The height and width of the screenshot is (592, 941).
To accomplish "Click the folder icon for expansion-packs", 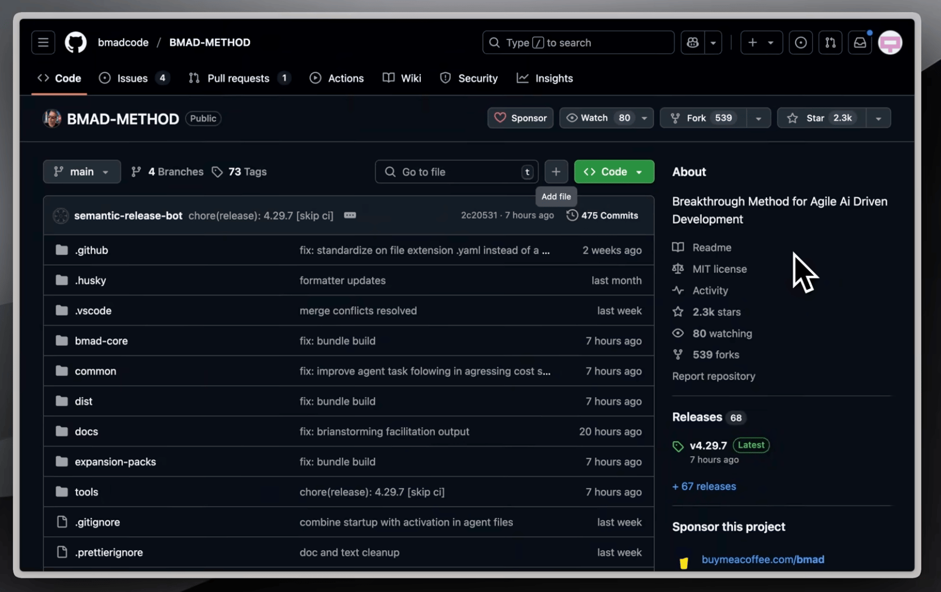I will pos(62,462).
